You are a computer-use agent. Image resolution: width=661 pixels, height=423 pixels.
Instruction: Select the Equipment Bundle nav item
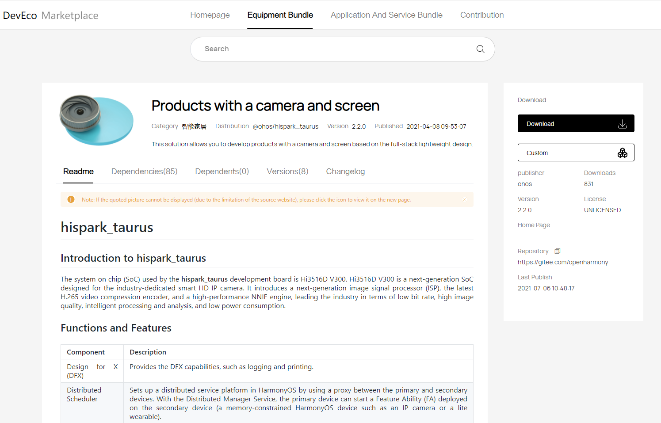pyautogui.click(x=280, y=15)
